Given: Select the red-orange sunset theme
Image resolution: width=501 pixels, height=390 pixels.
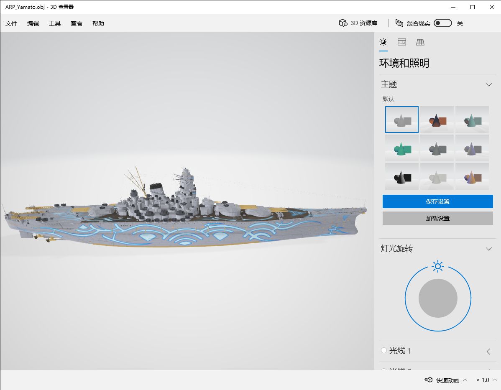Looking at the screenshot, I should click(x=437, y=120).
